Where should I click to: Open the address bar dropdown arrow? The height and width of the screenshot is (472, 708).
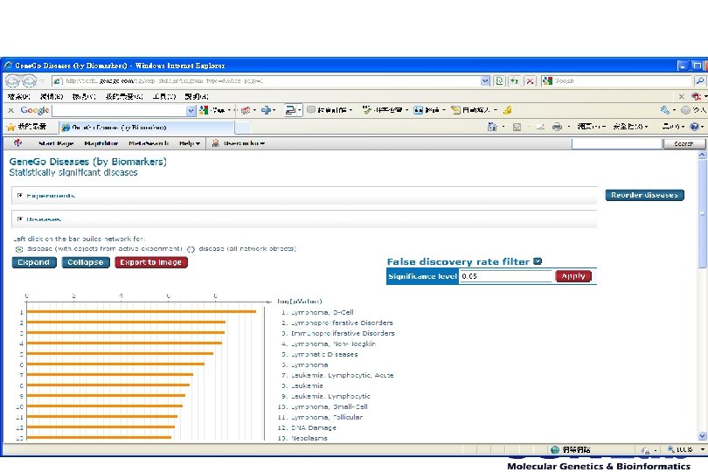(485, 80)
